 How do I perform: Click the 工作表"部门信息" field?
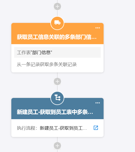(x=57, y=52)
